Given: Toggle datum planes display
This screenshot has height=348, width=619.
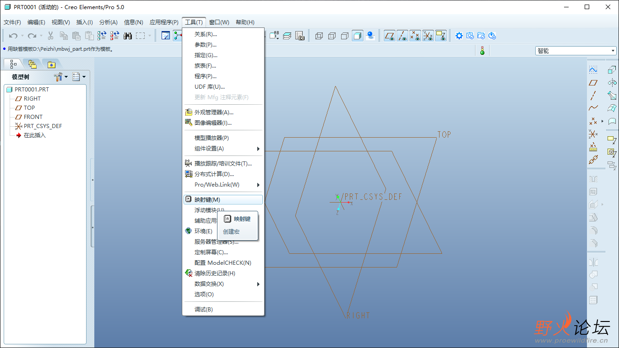Looking at the screenshot, I should click(390, 36).
